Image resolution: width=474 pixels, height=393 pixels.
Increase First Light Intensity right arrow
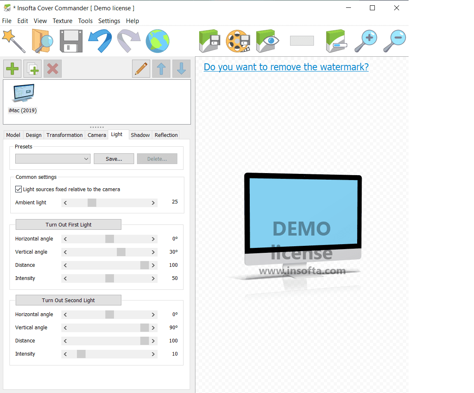click(x=153, y=278)
